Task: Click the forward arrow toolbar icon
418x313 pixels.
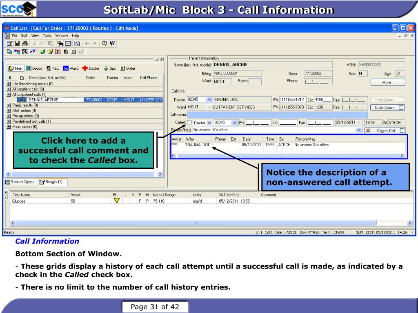Action: (x=95, y=43)
